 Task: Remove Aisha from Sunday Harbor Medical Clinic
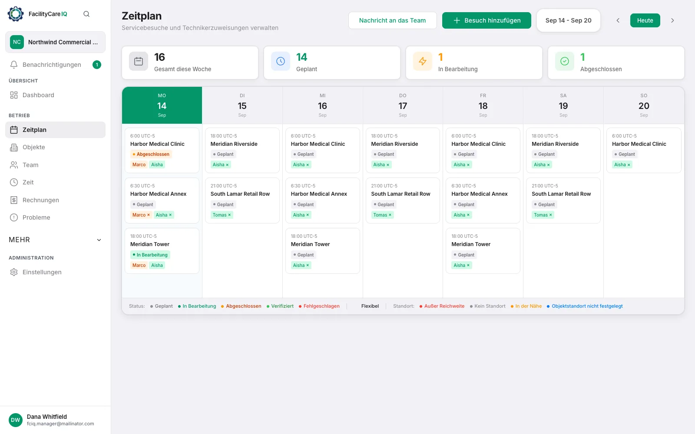click(x=629, y=164)
